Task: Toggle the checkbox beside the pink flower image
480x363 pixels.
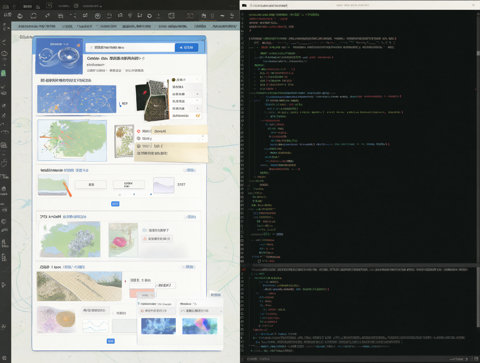Action: [x=144, y=230]
